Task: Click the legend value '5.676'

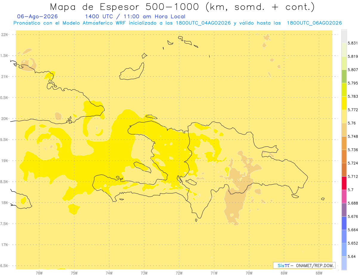Action: pyautogui.click(x=353, y=216)
